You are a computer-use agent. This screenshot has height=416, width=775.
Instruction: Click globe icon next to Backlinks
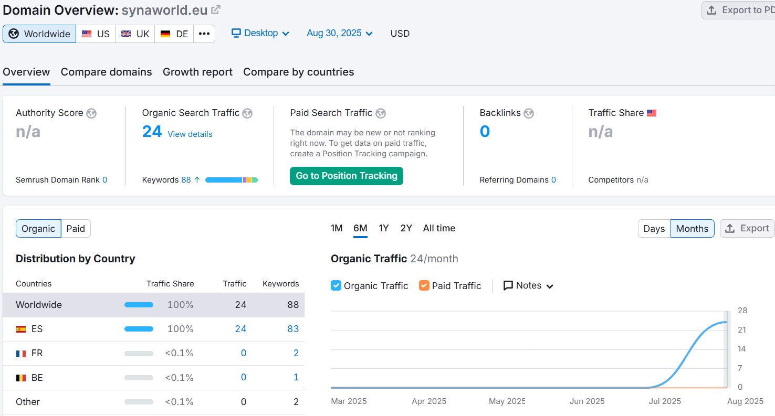click(x=529, y=113)
